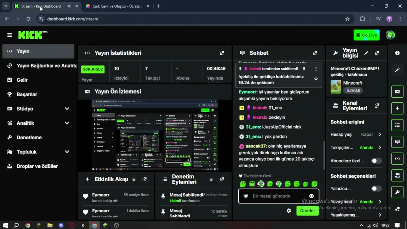Open the Başarılar page
407x229 pixels.
point(38,94)
